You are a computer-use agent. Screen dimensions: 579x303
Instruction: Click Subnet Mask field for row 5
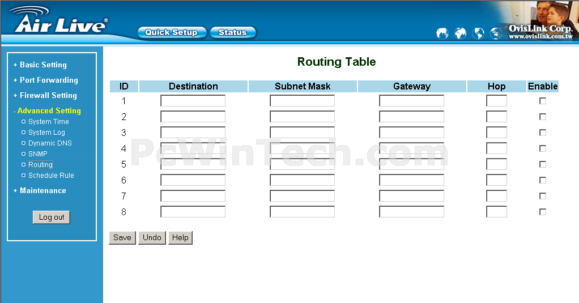(x=302, y=164)
